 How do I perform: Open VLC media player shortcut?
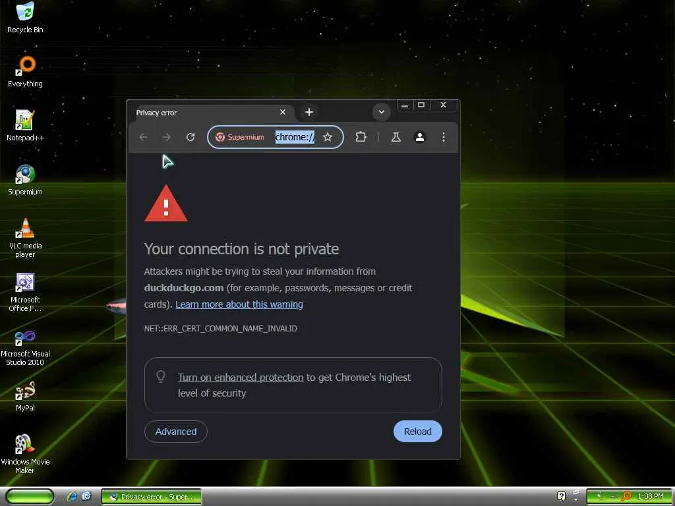coord(26,238)
